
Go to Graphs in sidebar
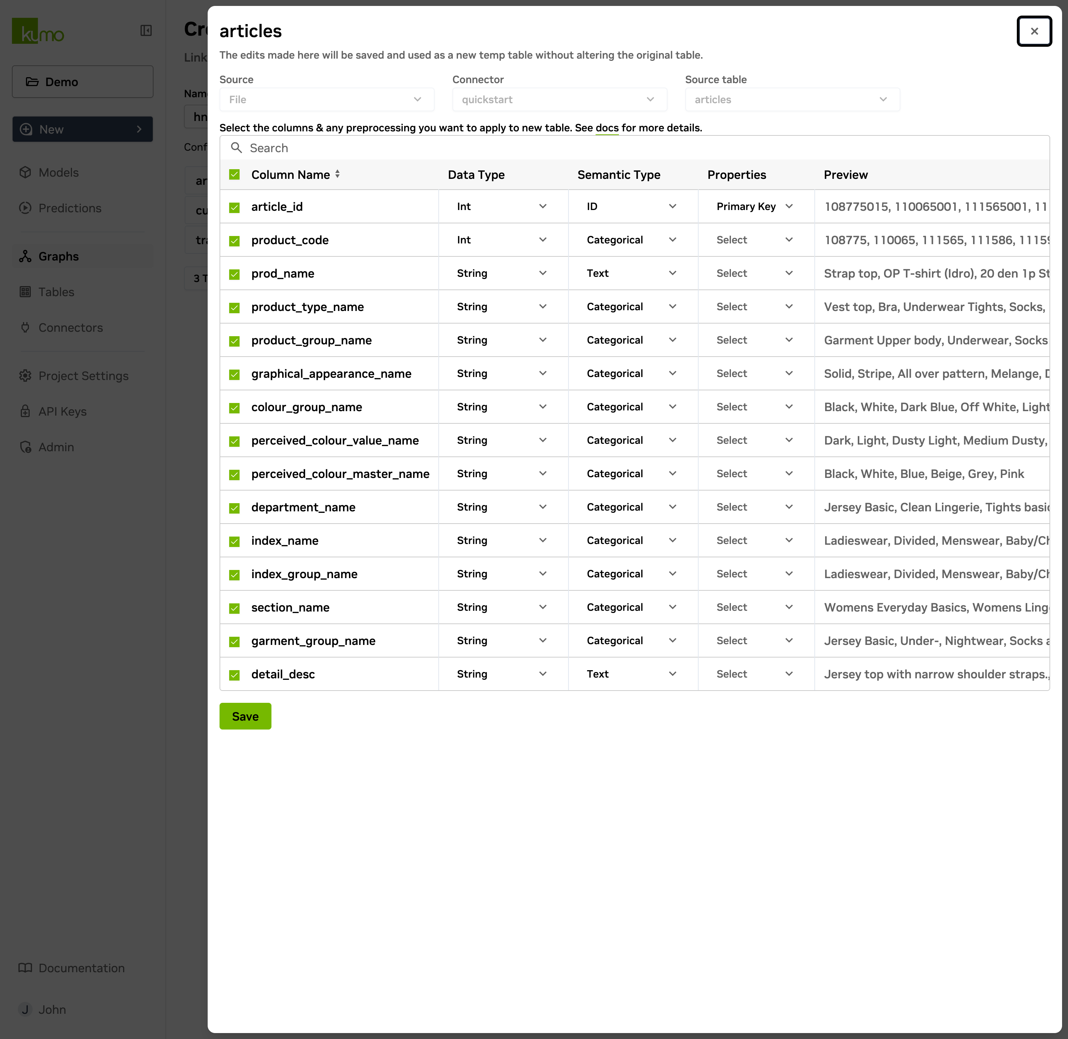coord(82,256)
